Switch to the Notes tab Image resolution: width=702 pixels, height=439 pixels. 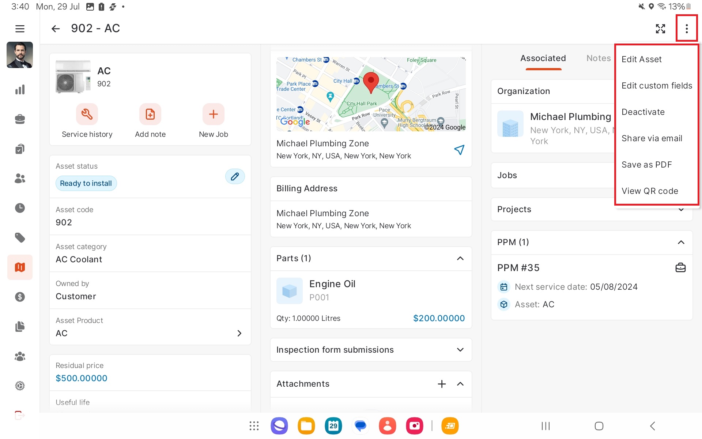(x=598, y=58)
